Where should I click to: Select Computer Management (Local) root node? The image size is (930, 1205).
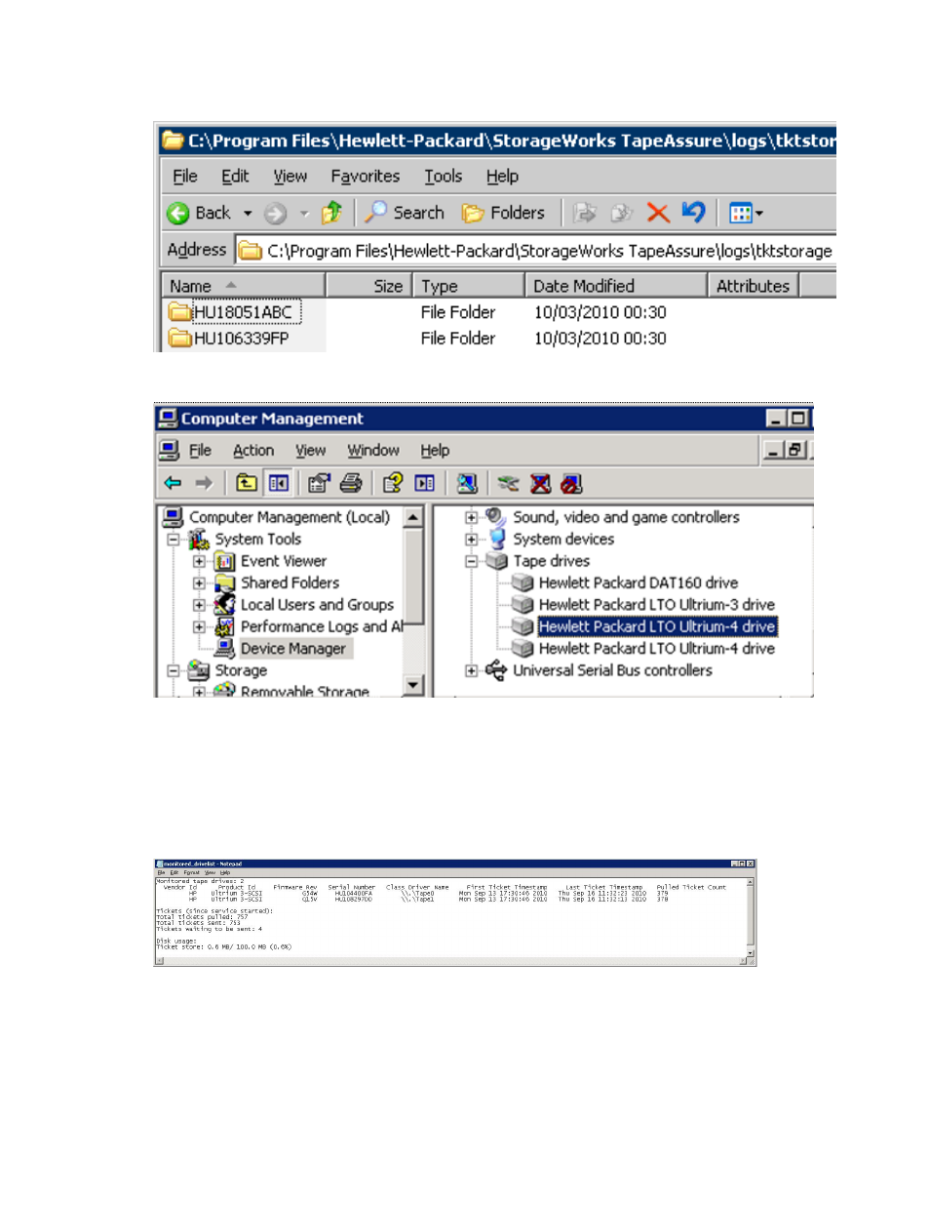(x=289, y=517)
